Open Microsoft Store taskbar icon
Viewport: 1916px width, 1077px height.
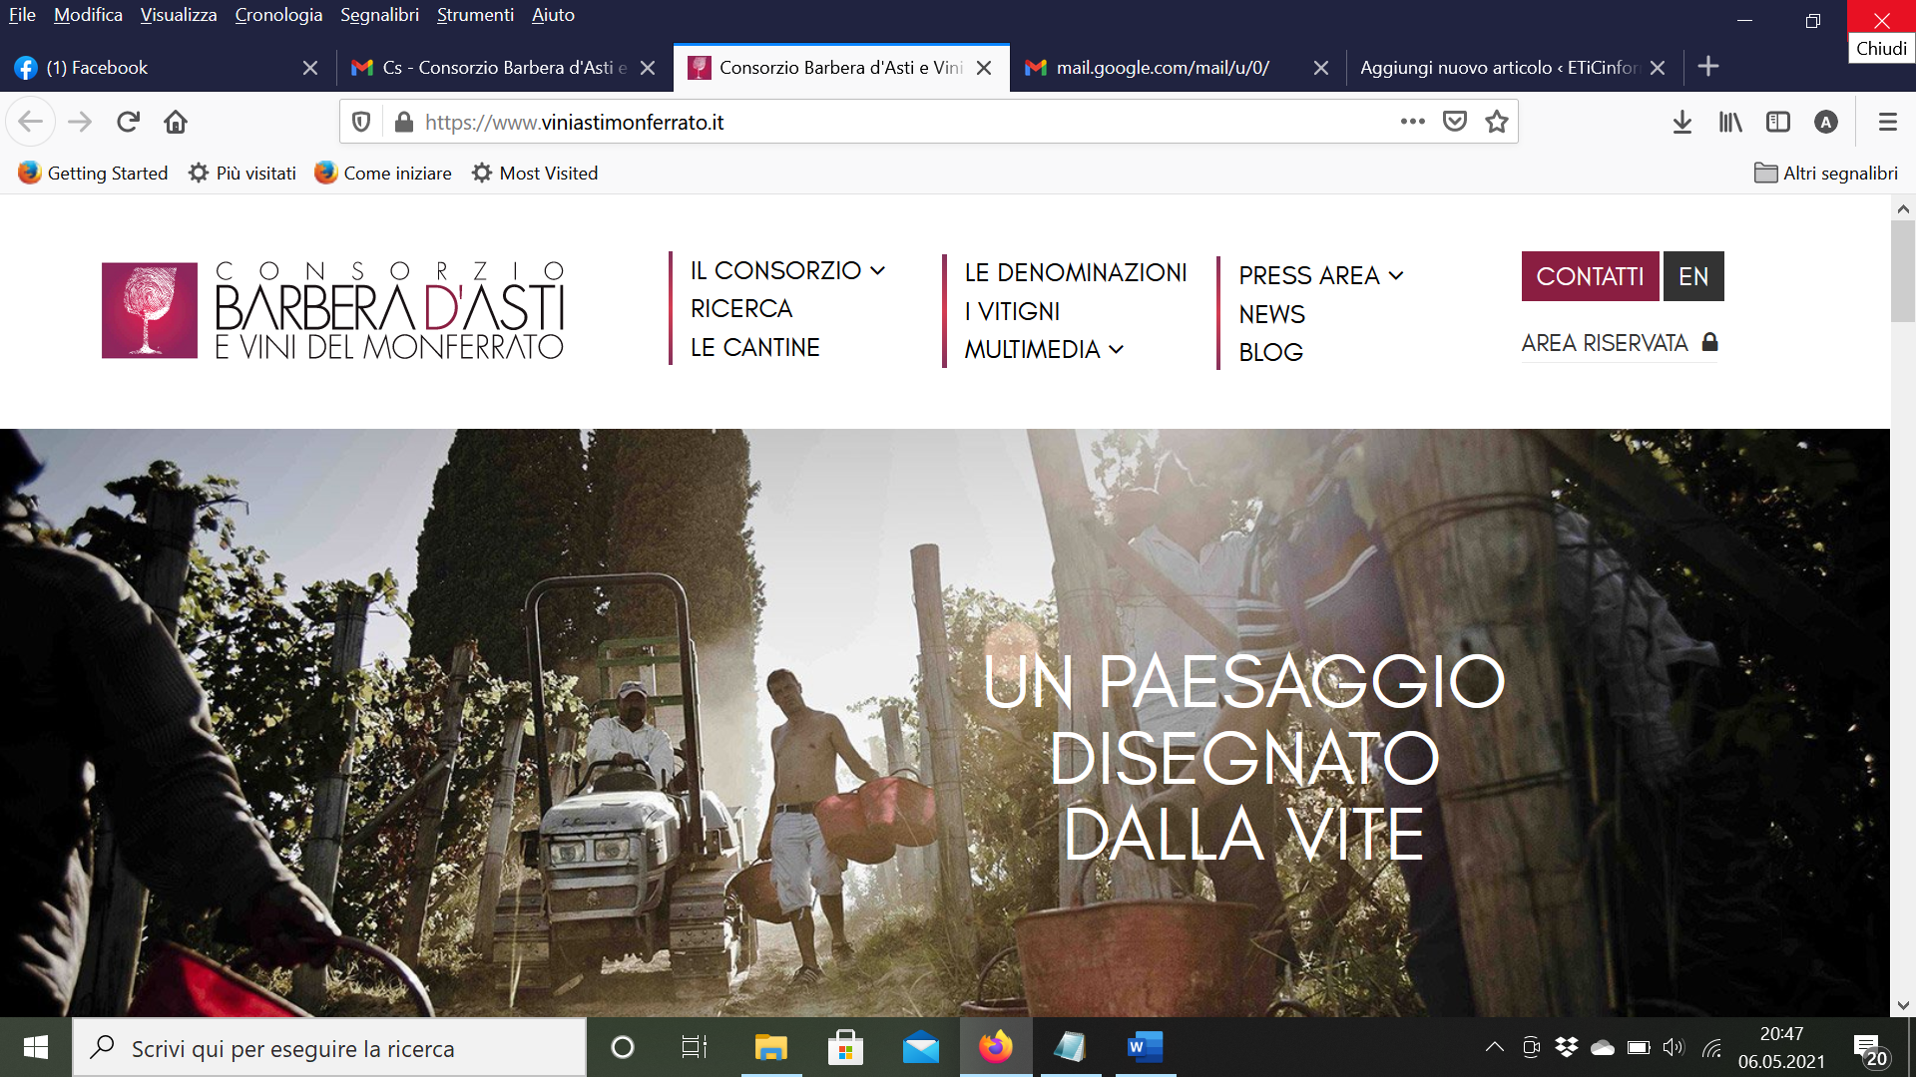[x=845, y=1047]
